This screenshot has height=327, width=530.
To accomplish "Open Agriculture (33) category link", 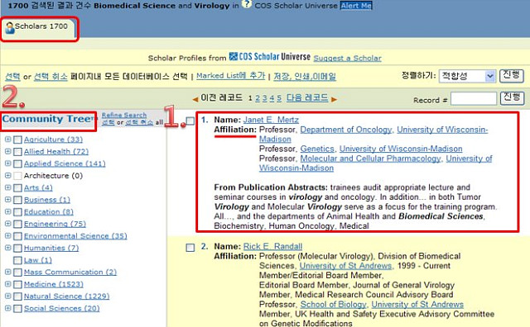I will (x=53, y=140).
